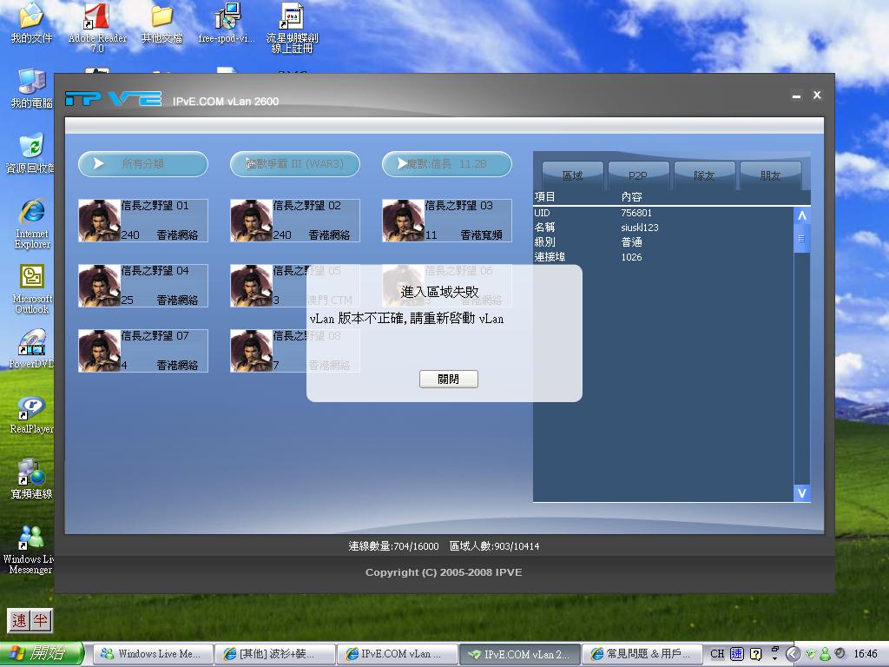Expand the 魔獸爭霸 III (WAR3) category
Screen dimensions: 889x667
(x=295, y=163)
